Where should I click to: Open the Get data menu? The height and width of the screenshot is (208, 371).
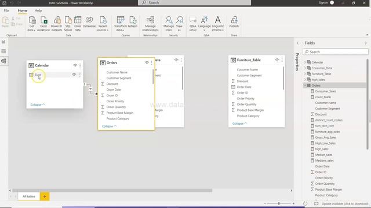coord(31,24)
